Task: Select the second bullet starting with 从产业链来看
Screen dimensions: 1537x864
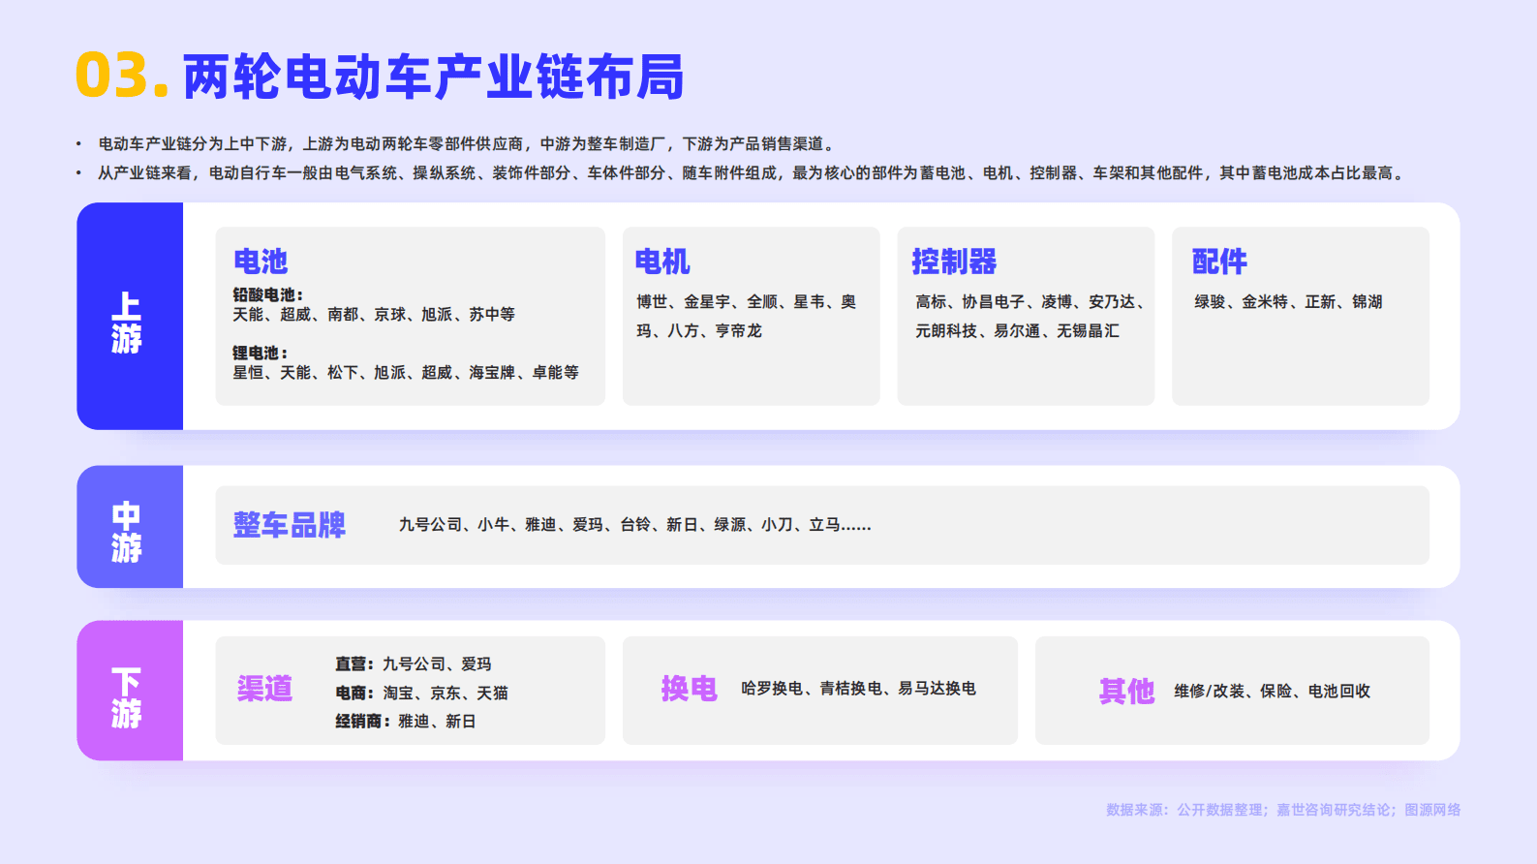Action: tap(753, 172)
